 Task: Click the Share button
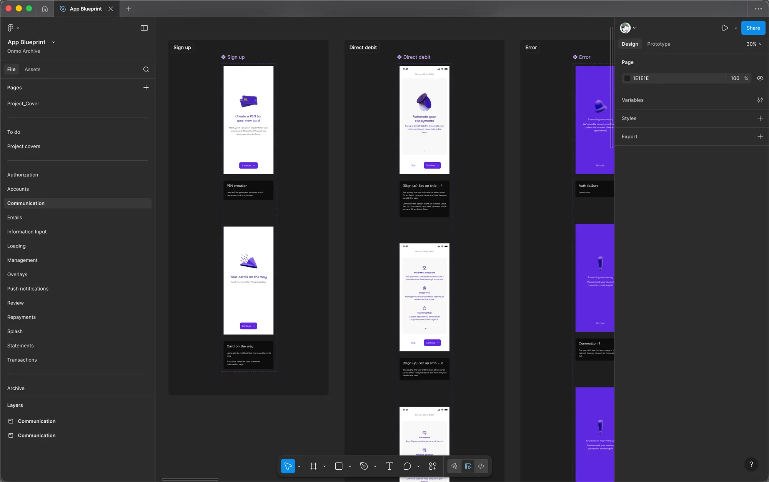coord(753,28)
